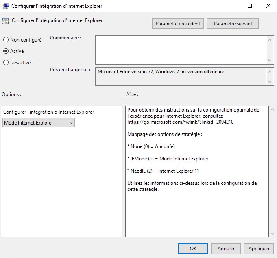277x258 pixels.
Task: Minimize the policy configuration window
Action: pos(231,6)
